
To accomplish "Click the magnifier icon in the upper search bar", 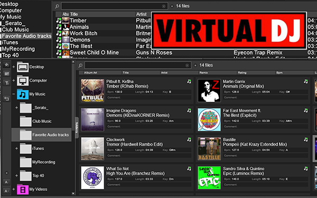I will click(57, 6).
